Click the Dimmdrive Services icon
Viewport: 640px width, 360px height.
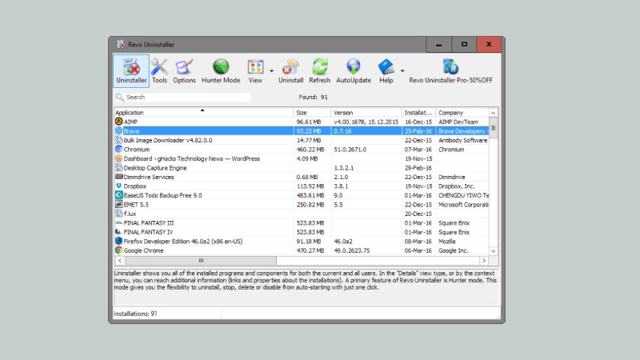tap(118, 176)
